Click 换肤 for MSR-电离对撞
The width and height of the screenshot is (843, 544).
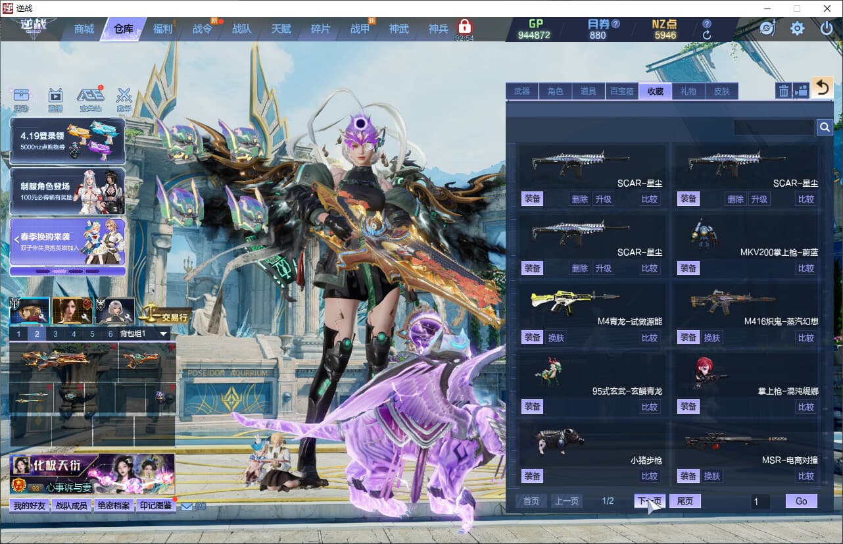pyautogui.click(x=712, y=476)
